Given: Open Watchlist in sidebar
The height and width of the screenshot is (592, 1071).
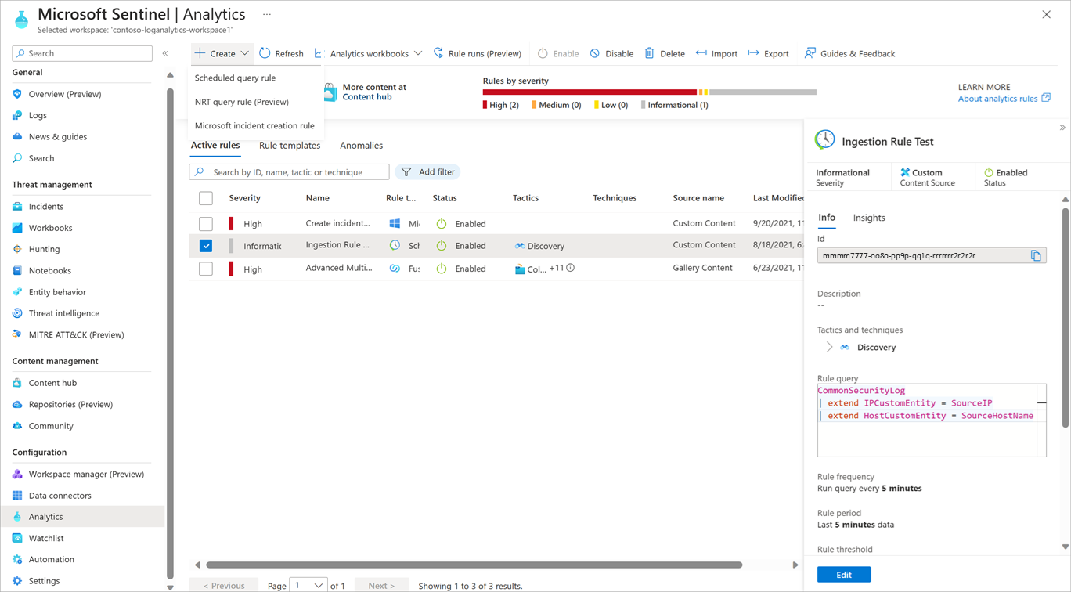Looking at the screenshot, I should click(x=46, y=538).
